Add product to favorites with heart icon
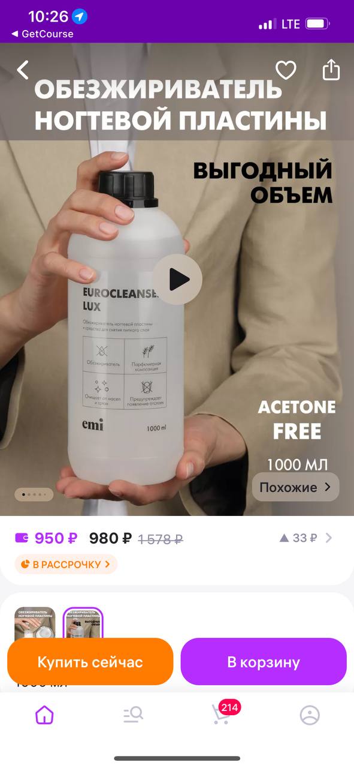The height and width of the screenshot is (768, 354). [x=286, y=71]
